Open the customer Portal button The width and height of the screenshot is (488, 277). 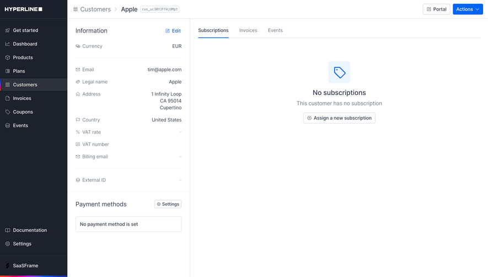click(436, 9)
